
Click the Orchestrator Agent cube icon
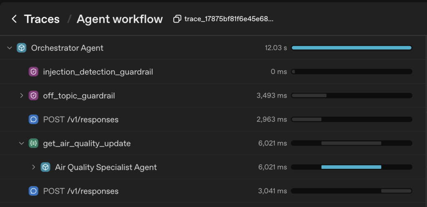pos(21,48)
